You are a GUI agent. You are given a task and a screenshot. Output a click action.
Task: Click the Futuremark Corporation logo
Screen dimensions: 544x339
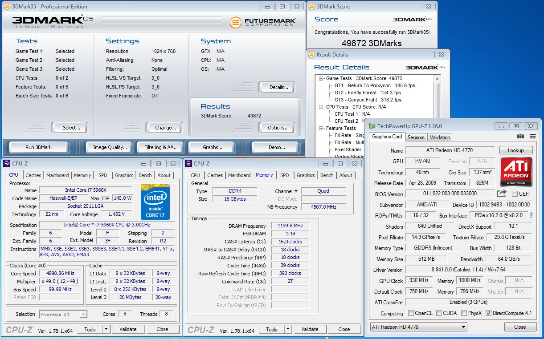[x=262, y=22]
